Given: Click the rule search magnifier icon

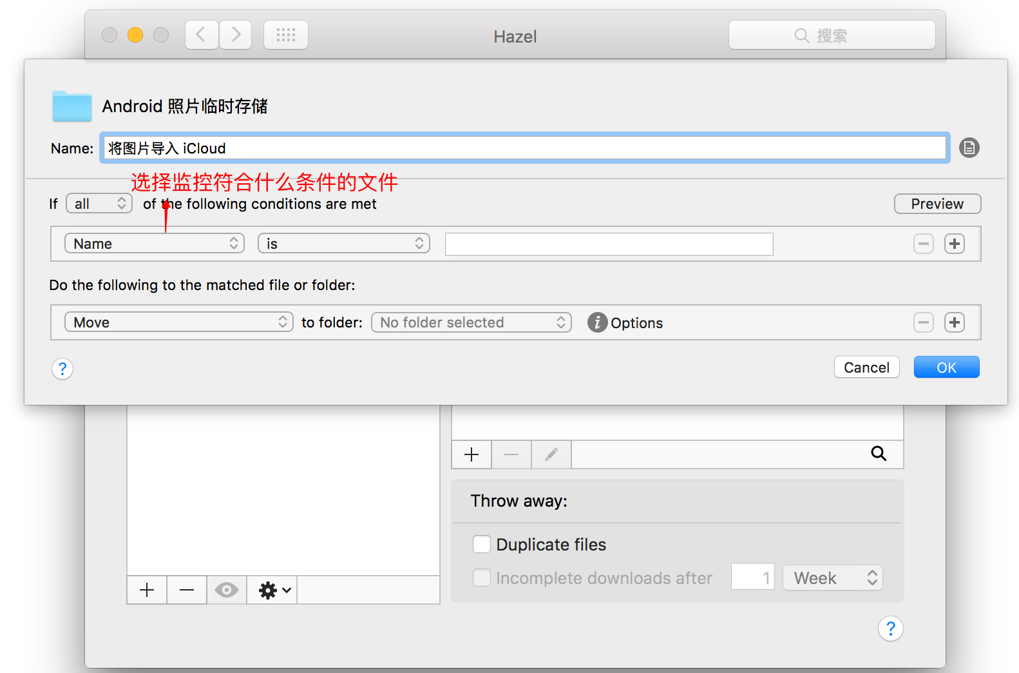Looking at the screenshot, I should tap(878, 454).
